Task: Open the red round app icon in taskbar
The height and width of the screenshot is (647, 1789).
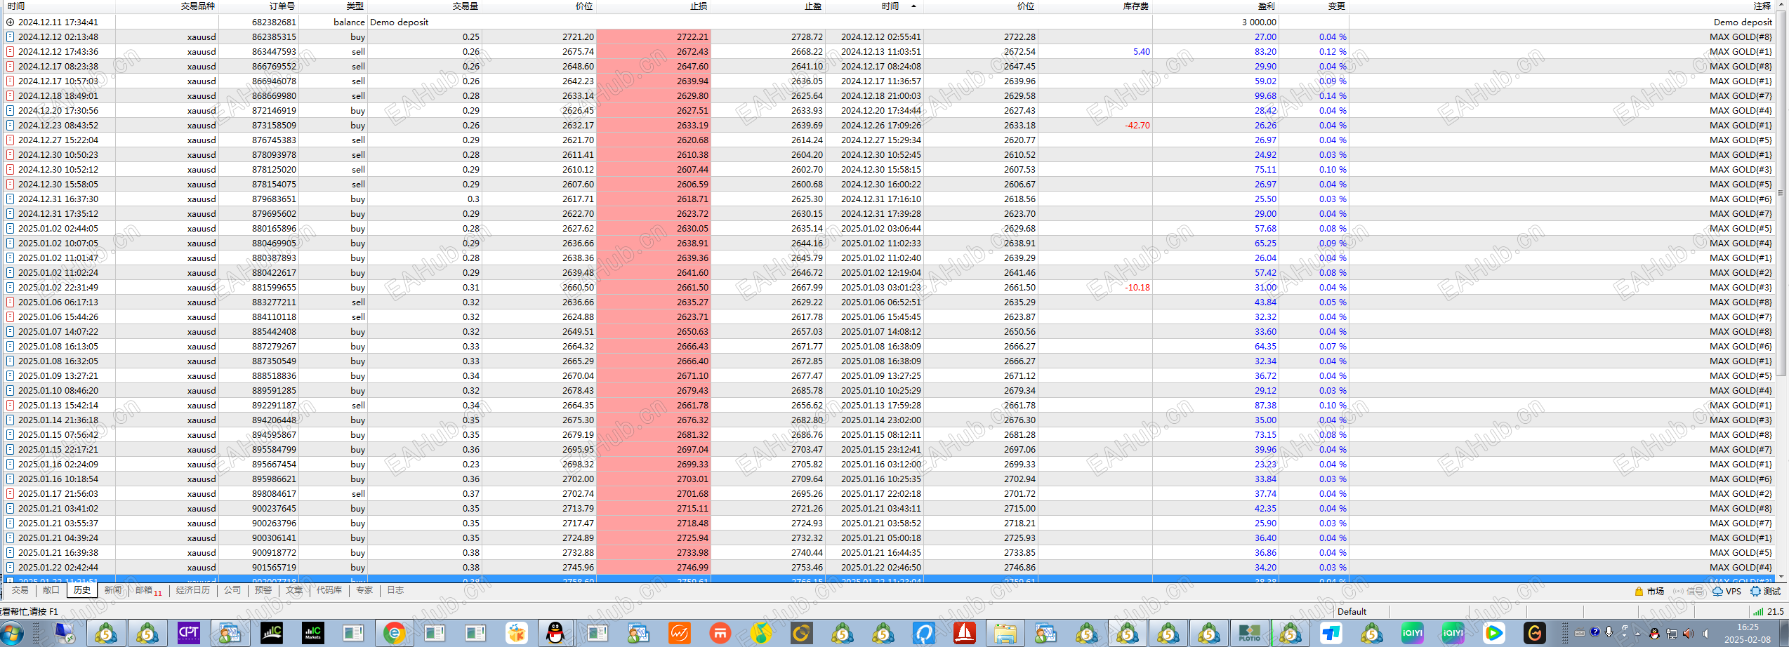Action: [720, 633]
